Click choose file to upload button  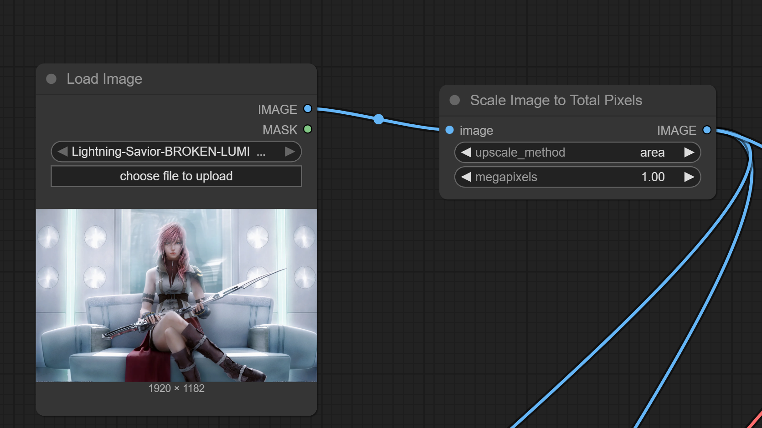point(176,176)
